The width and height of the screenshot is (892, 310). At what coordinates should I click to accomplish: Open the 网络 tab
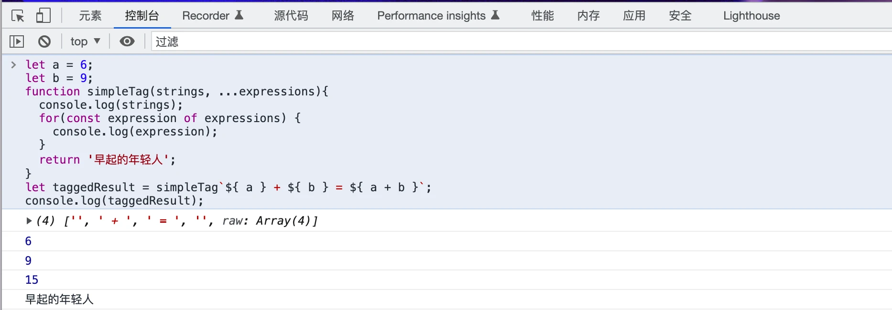pos(343,16)
